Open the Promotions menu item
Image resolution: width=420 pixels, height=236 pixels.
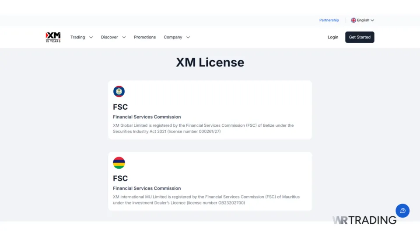click(x=145, y=37)
